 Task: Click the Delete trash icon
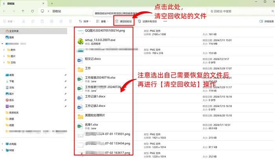pyautogui.click(x=70, y=21)
